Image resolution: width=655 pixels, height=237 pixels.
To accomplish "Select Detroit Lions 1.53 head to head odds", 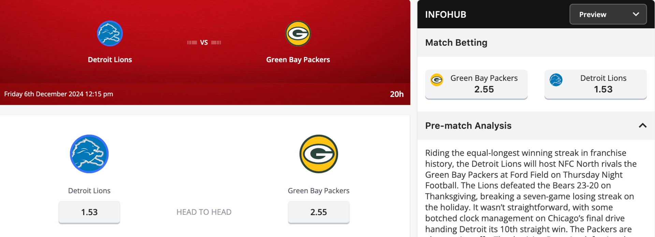I will pos(89,212).
